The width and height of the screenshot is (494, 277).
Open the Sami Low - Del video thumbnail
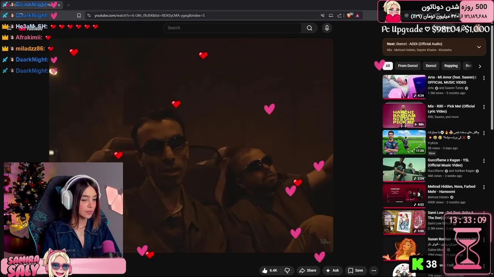[x=404, y=222]
